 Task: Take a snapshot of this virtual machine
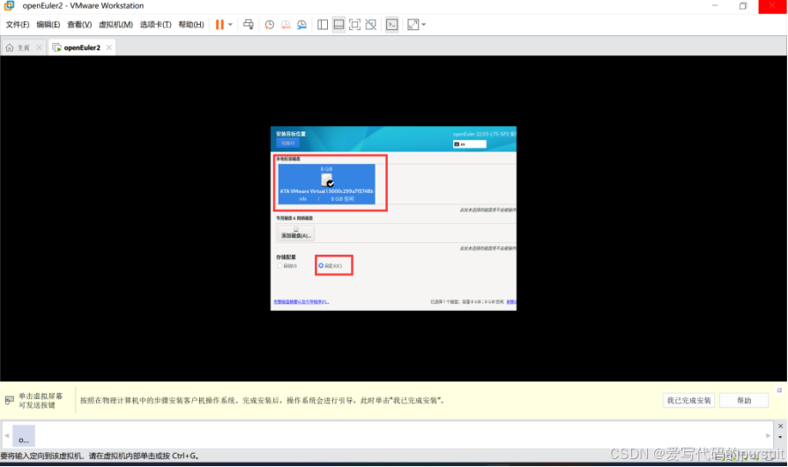[x=270, y=25]
